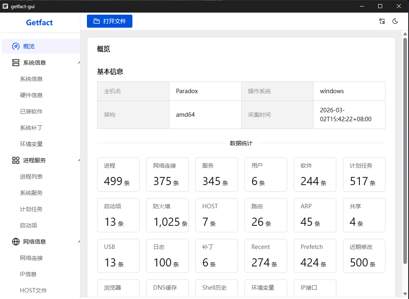Click the 路由 26 条 statistic card

click(x=266, y=215)
